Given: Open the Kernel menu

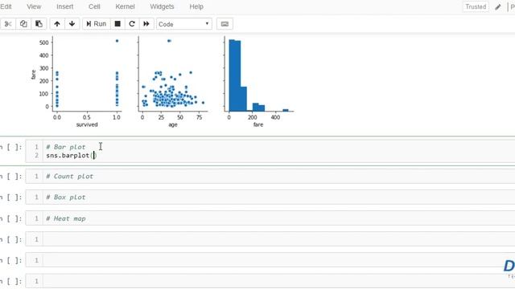Looking at the screenshot, I should click(x=125, y=6).
